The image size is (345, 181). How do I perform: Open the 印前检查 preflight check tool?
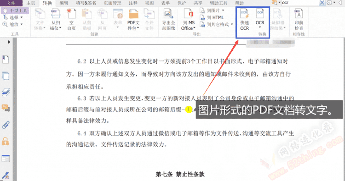pyautogui.click(x=299, y=19)
